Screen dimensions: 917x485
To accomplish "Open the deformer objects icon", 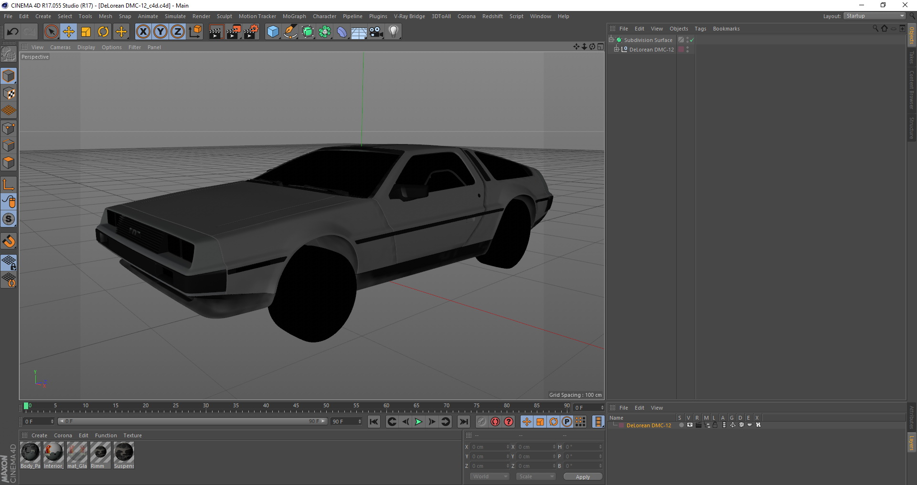I will [x=342, y=32].
